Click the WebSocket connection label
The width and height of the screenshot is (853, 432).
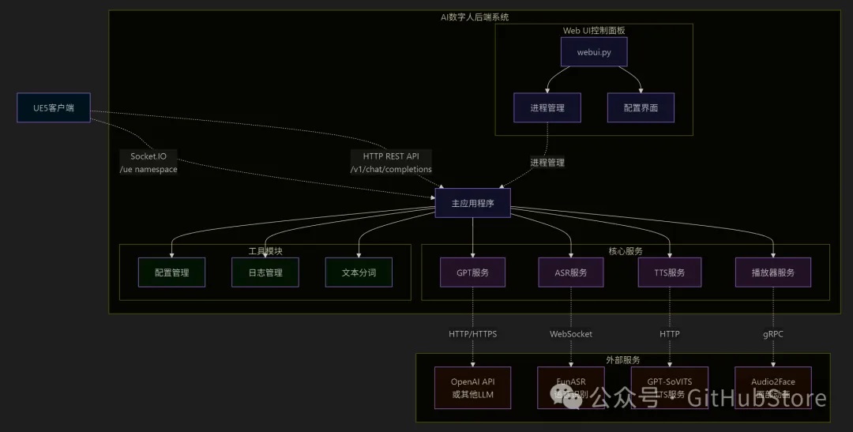pos(571,334)
